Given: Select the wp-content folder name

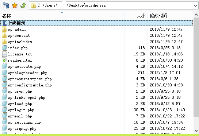Looking at the screenshot, I should pyautogui.click(x=19, y=36).
